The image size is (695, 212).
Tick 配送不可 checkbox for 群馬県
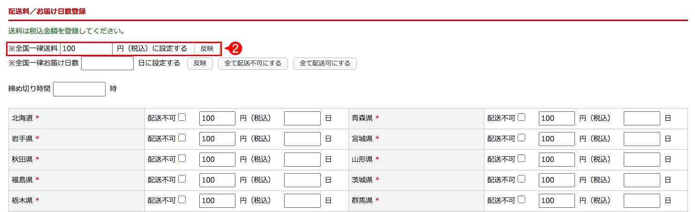(521, 200)
